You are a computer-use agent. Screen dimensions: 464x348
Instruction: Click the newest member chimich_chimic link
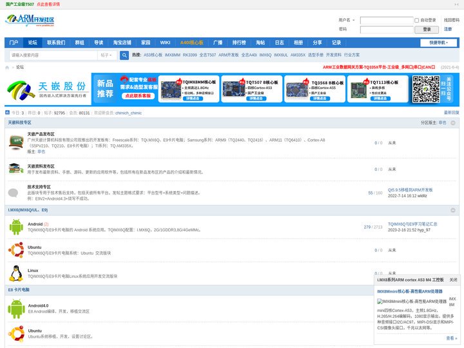tap(128, 113)
